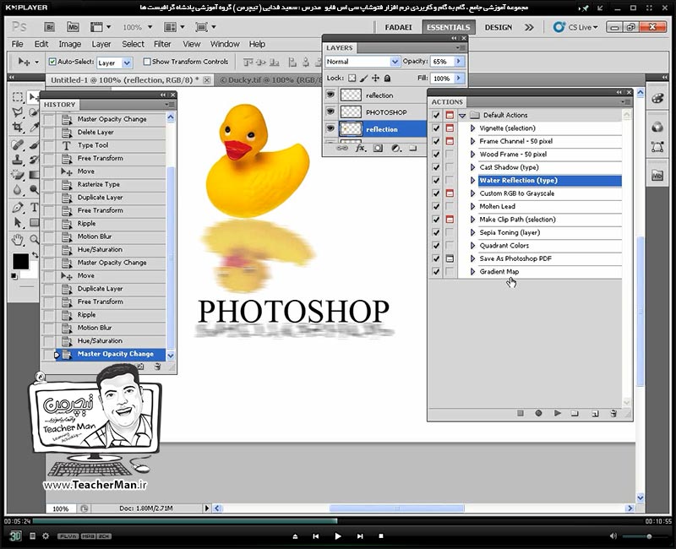
Task: Hide the top reflection layer
Action: click(x=330, y=95)
